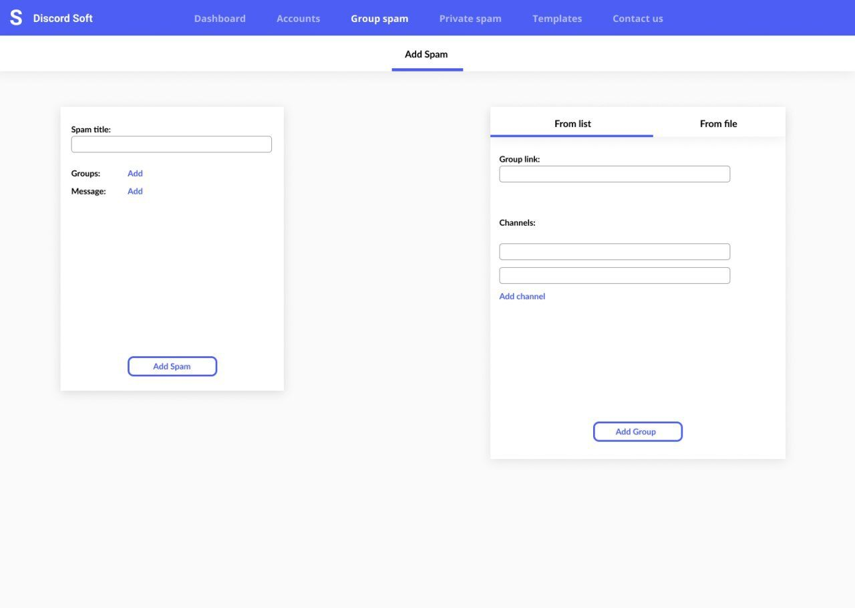
Task: Open the Contact us page
Action: 638,19
